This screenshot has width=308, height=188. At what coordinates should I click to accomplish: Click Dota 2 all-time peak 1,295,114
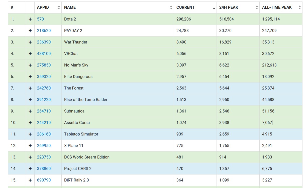coord(271,19)
